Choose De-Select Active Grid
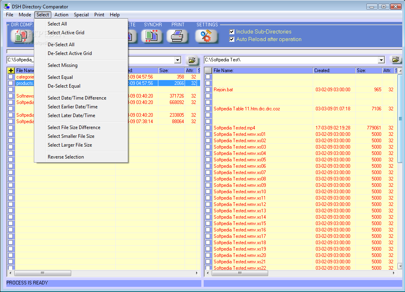This screenshot has width=405, height=292. point(81,53)
